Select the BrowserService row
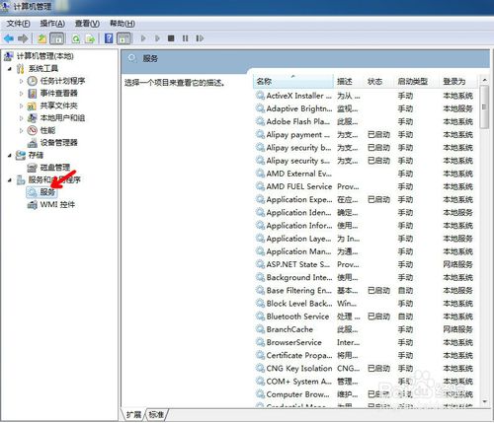The width and height of the screenshot is (494, 423). tap(365, 342)
